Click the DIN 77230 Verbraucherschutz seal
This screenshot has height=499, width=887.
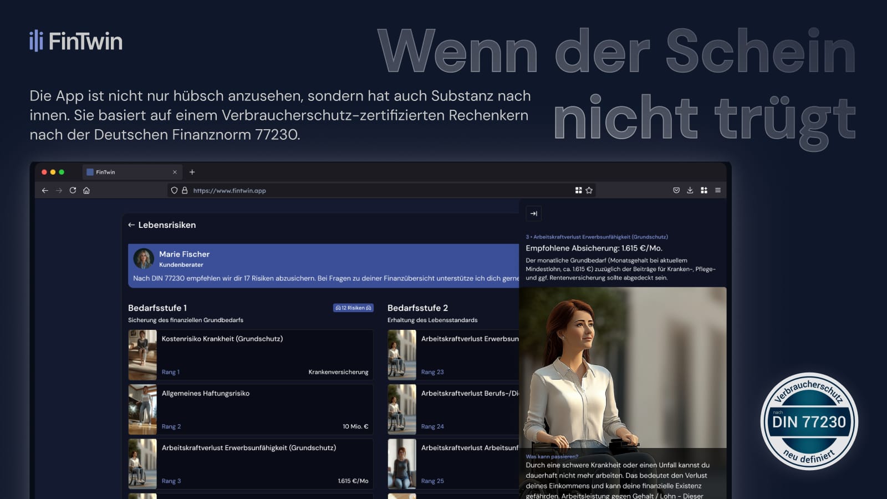click(809, 421)
